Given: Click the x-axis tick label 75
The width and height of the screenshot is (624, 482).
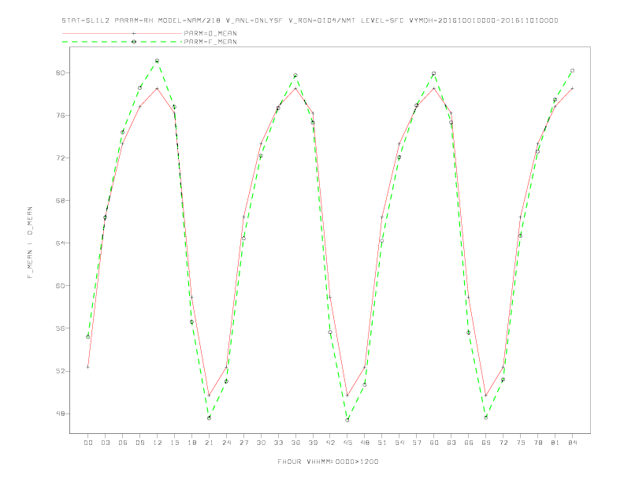Looking at the screenshot, I should (521, 443).
